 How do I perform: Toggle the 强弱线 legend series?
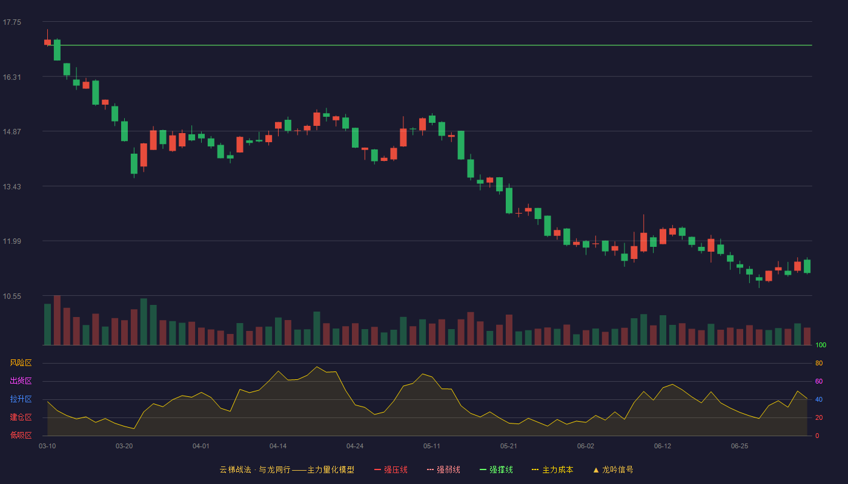[443, 469]
